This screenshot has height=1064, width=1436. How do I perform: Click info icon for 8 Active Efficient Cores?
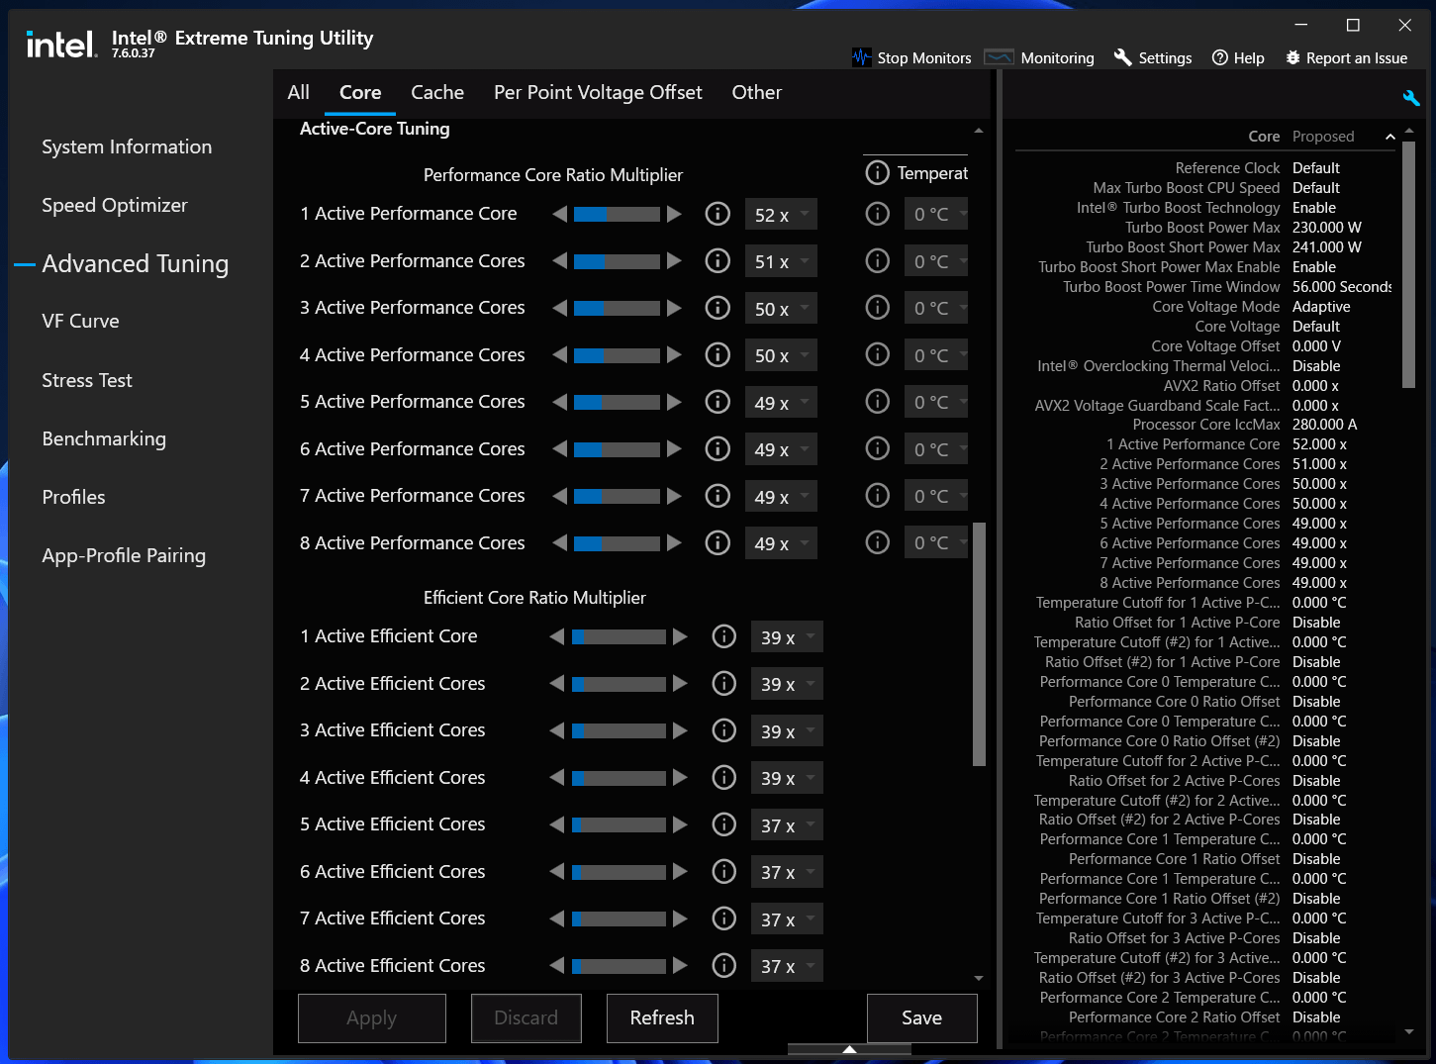pos(724,965)
